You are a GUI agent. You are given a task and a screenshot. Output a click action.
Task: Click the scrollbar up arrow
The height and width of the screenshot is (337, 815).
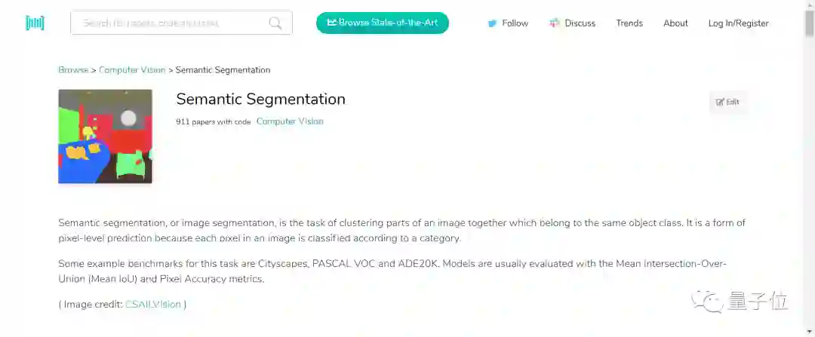coord(809,5)
